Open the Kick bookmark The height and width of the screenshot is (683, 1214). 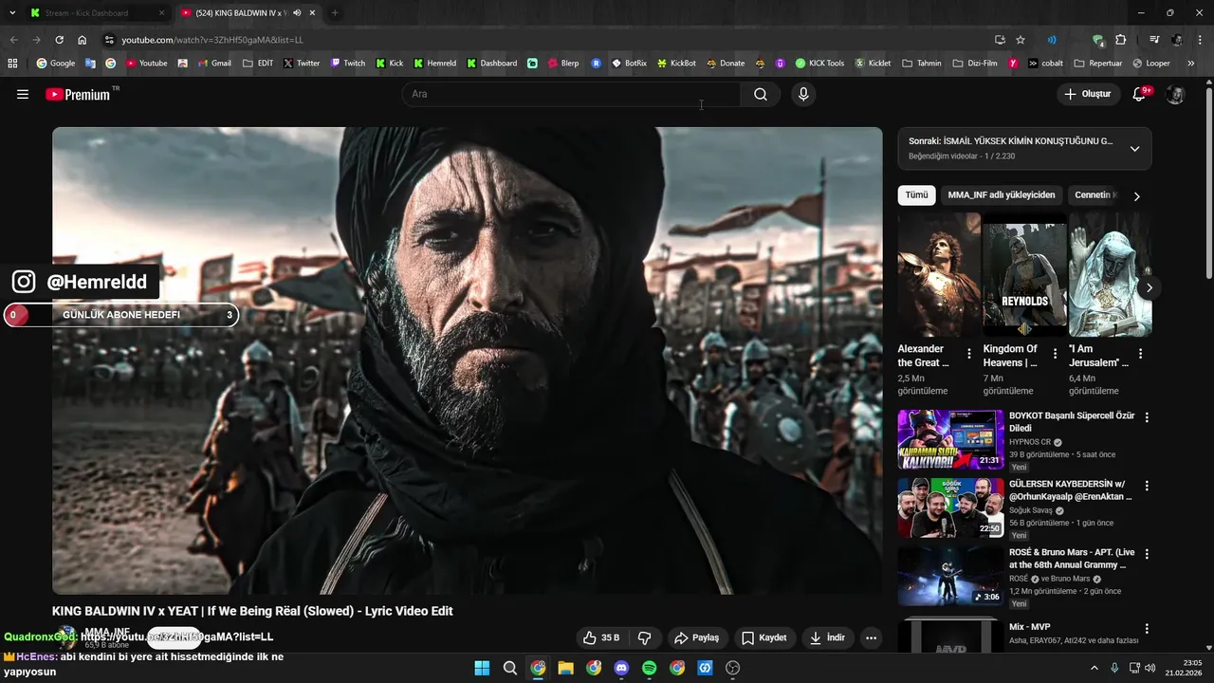(389, 64)
